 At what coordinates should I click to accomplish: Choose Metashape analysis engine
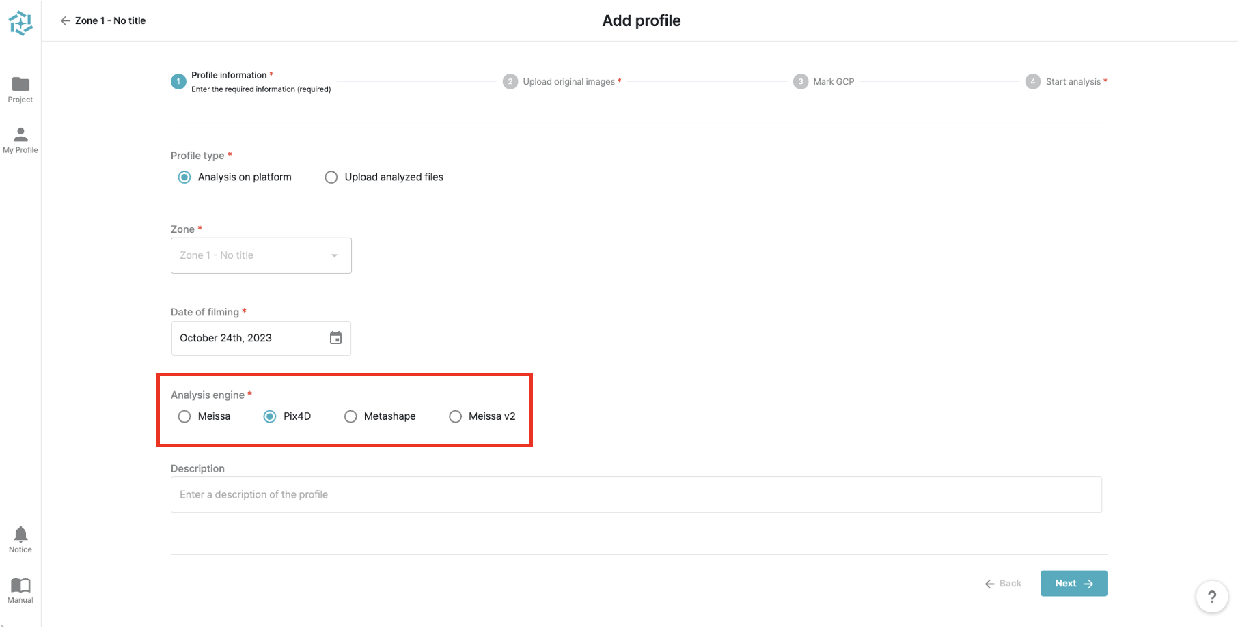350,416
